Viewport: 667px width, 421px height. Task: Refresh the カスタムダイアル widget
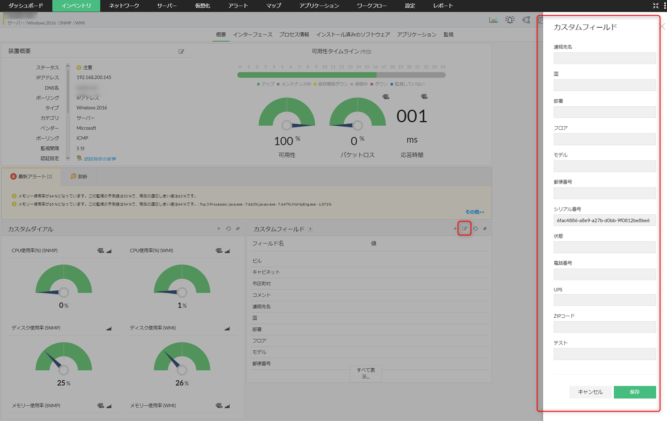pos(228,229)
